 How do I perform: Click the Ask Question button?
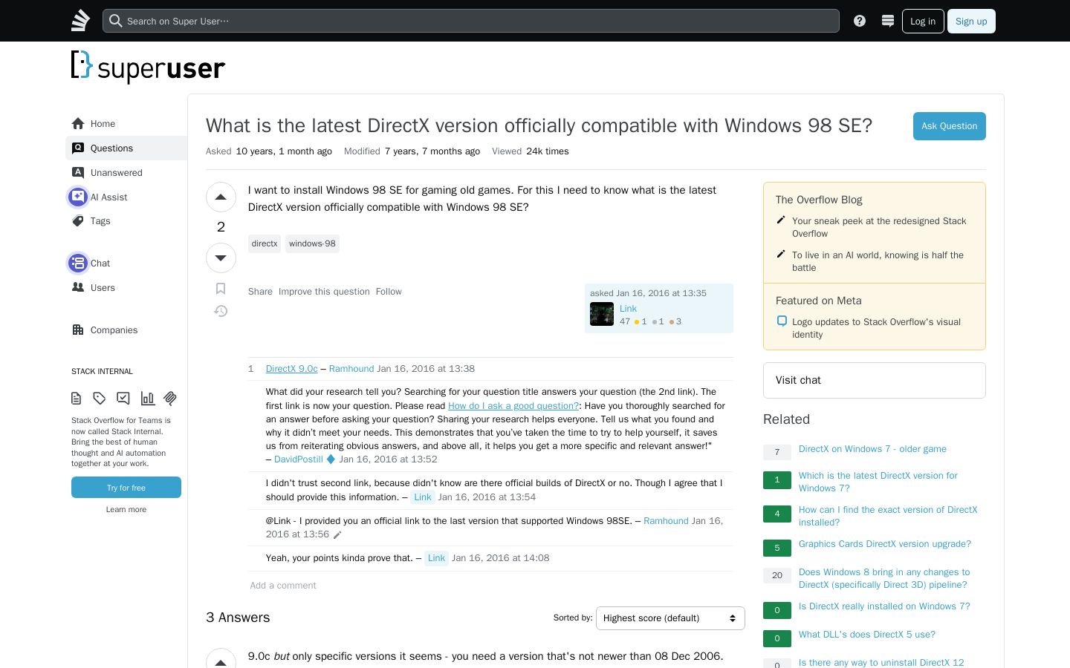950,126
